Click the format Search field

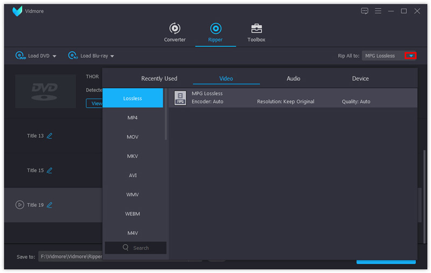tap(136, 248)
